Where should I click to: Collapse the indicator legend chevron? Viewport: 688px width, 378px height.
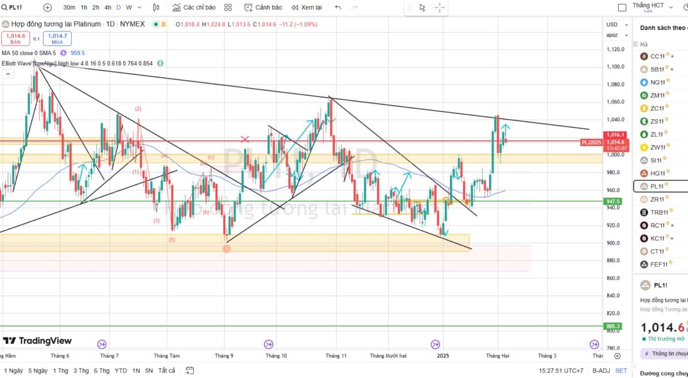point(8,74)
